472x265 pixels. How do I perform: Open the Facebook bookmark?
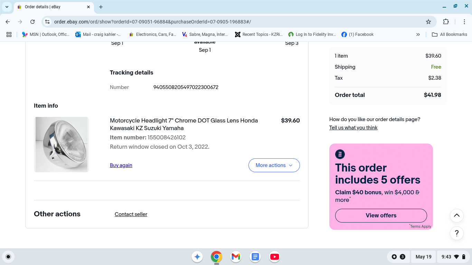pyautogui.click(x=357, y=35)
